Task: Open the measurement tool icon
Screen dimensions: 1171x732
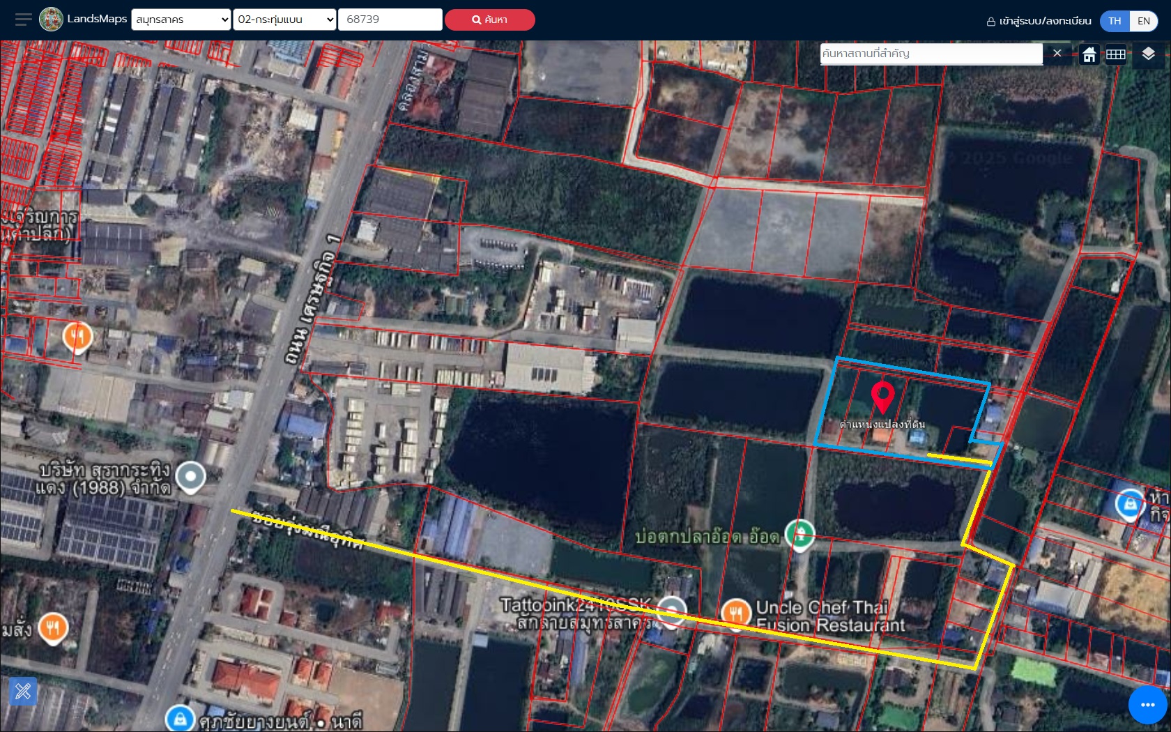Action: click(x=23, y=691)
